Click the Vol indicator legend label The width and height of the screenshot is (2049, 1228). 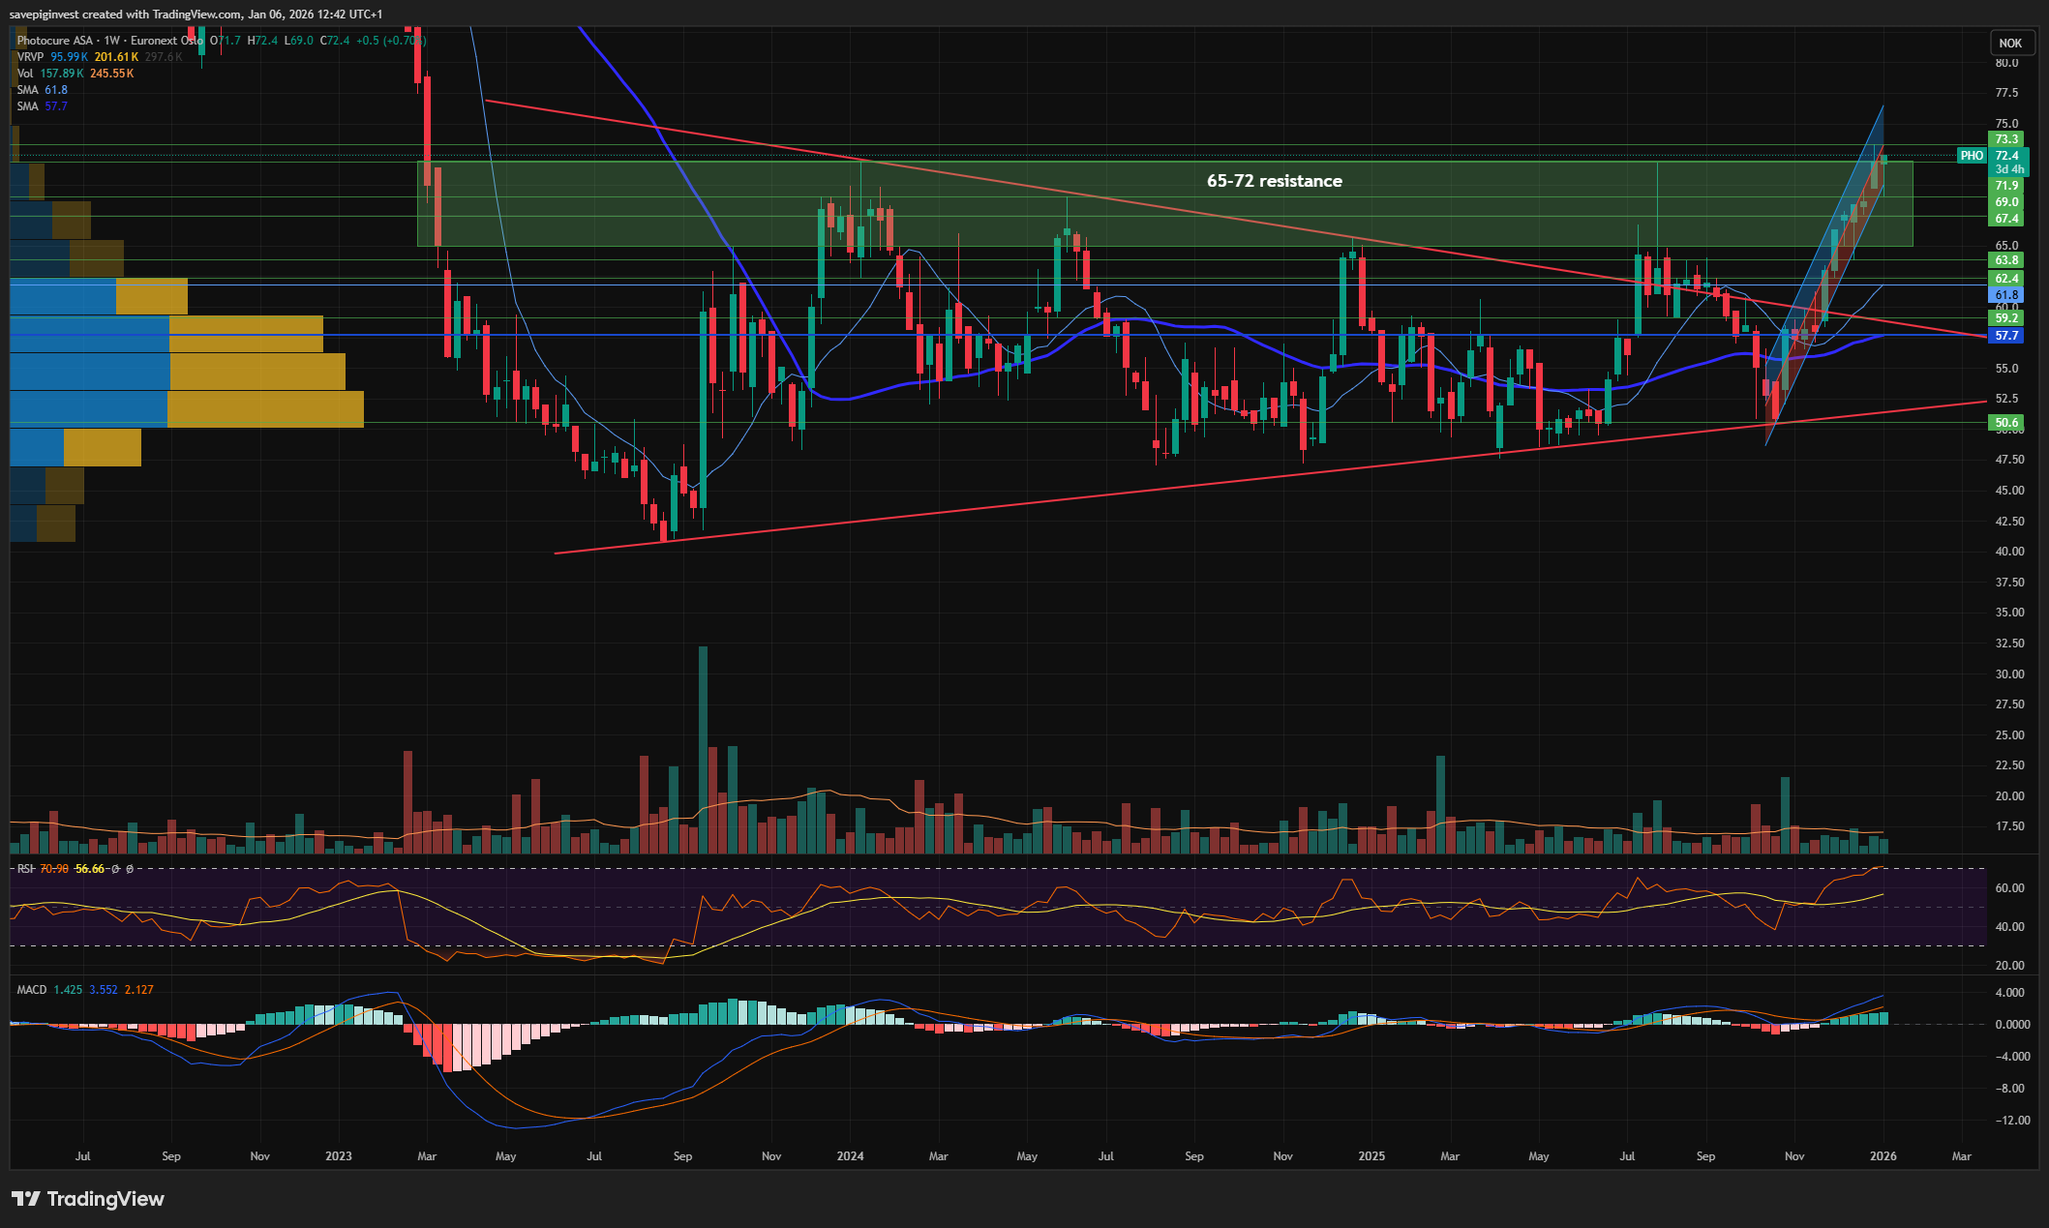pyautogui.click(x=25, y=74)
